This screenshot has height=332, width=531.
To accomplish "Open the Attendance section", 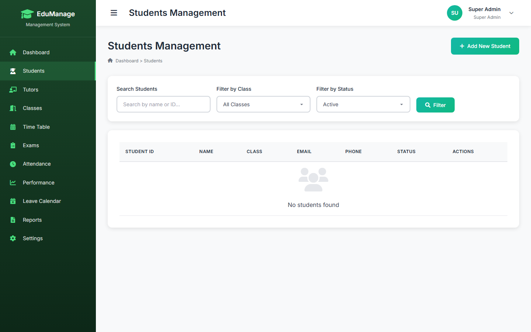I will click(48, 164).
